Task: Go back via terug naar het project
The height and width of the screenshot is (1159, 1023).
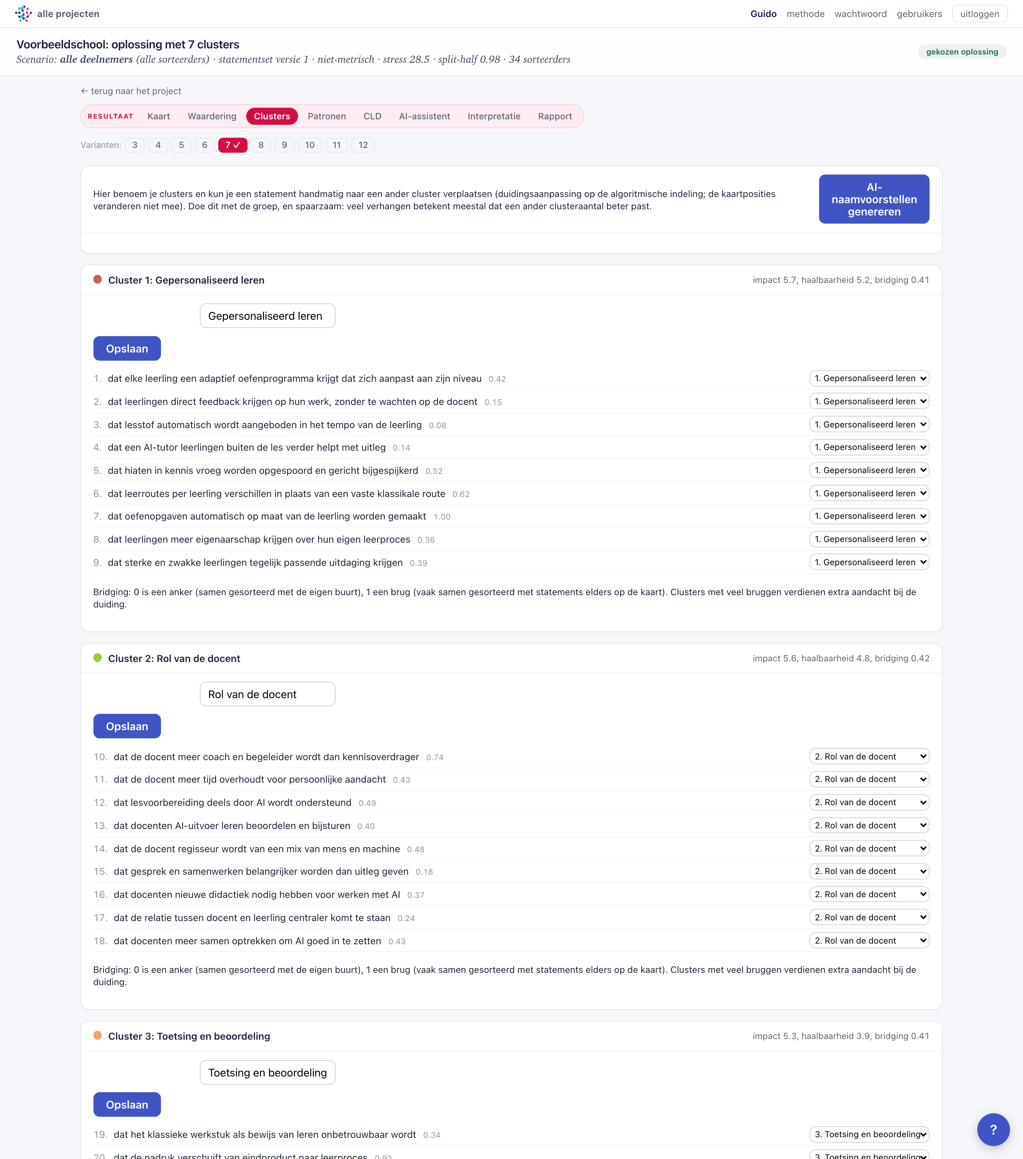Action: tap(131, 91)
